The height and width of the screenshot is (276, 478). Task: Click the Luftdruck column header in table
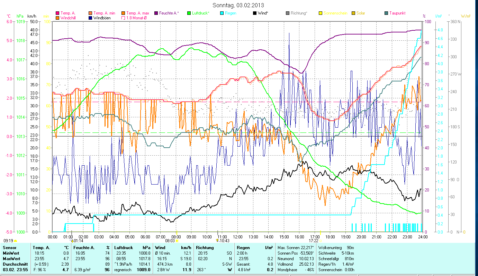[124, 247]
